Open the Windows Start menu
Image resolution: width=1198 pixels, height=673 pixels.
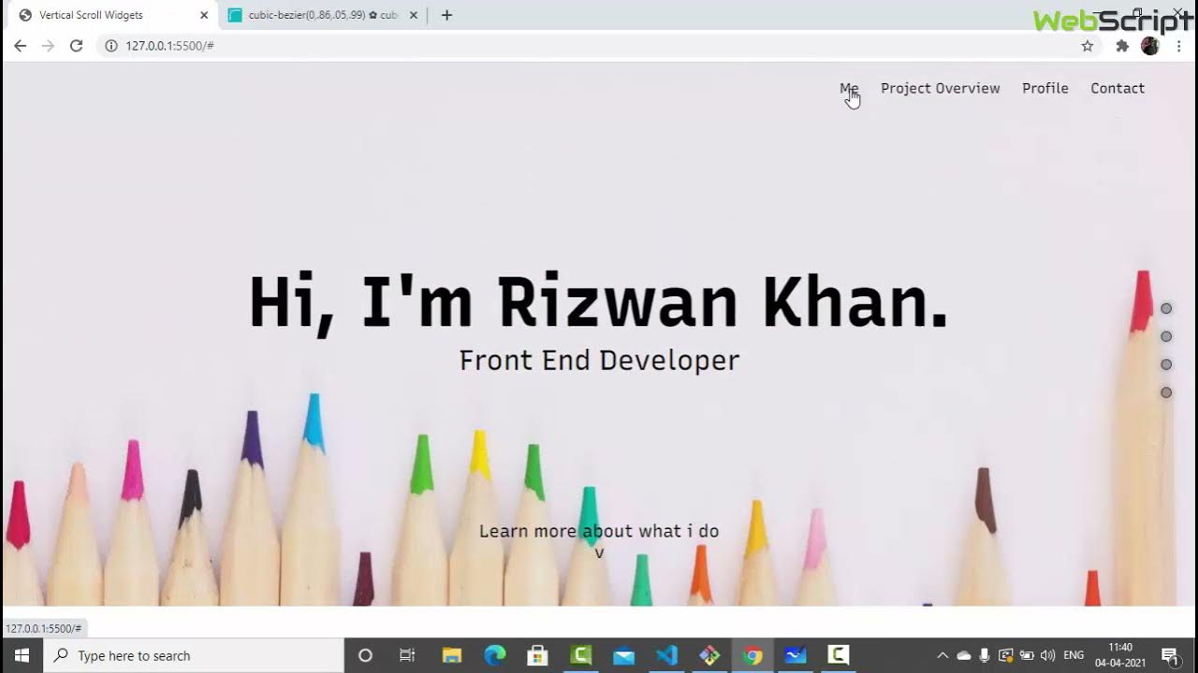pyautogui.click(x=22, y=655)
